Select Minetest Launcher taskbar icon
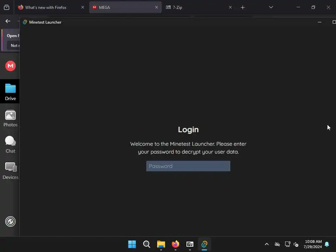This screenshot has width=336, height=252. 204,244
